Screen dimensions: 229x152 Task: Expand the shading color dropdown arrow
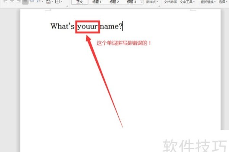[52, 2]
